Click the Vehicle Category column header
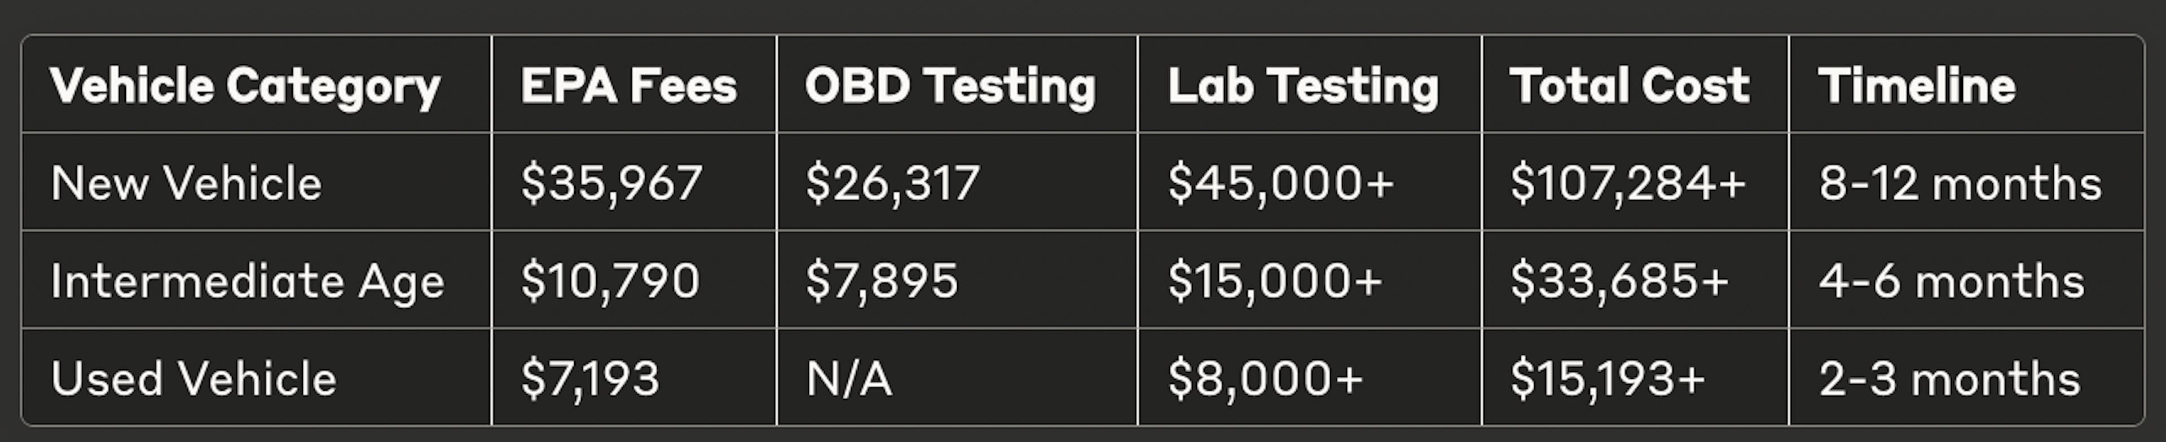The image size is (2166, 442). [245, 87]
